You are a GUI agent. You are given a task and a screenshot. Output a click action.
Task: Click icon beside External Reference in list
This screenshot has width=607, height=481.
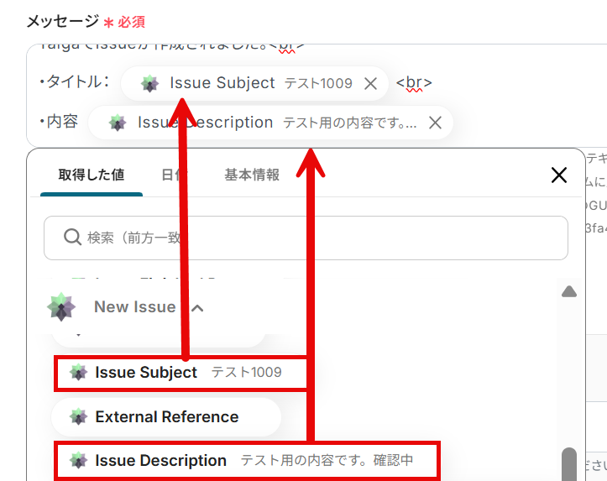78,417
